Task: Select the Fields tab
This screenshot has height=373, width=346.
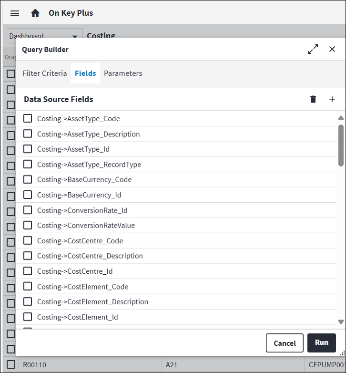Action: coord(85,73)
